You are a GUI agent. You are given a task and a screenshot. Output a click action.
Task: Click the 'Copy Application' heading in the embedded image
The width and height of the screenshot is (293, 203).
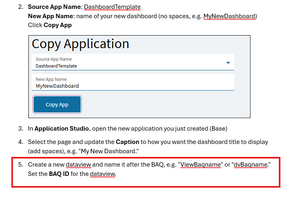tap(81, 44)
